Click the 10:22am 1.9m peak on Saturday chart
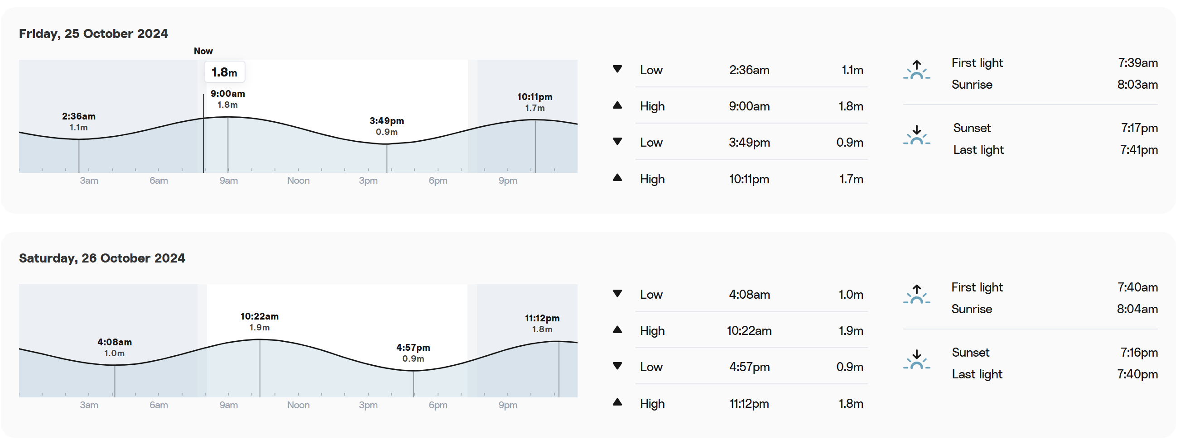 260,322
